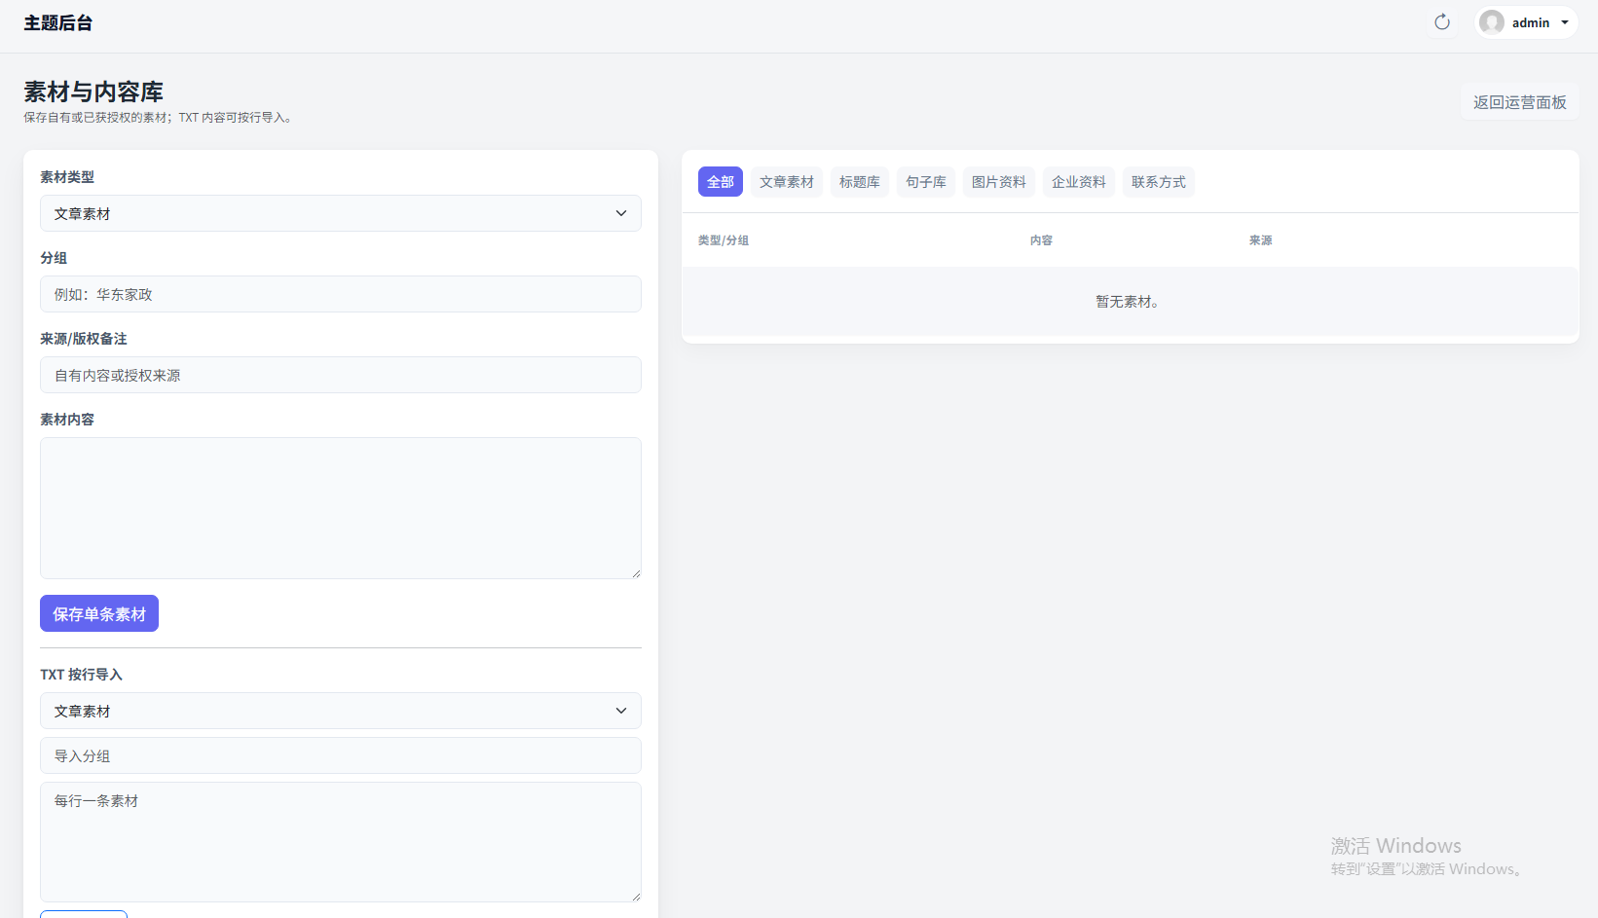
Task: Open the 素材类型 dropdown
Action: 341,213
